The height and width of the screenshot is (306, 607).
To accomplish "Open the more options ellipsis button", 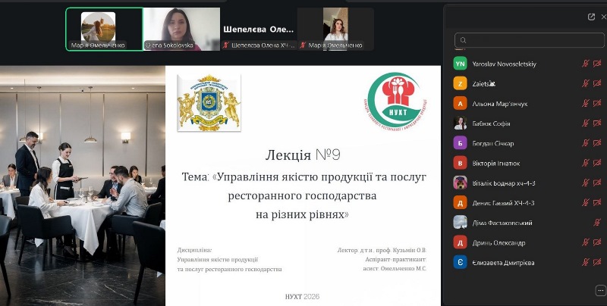I will point(600,290).
